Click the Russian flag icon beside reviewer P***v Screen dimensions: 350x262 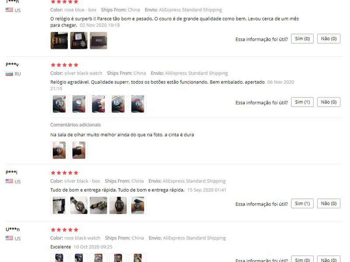click(x=9, y=74)
